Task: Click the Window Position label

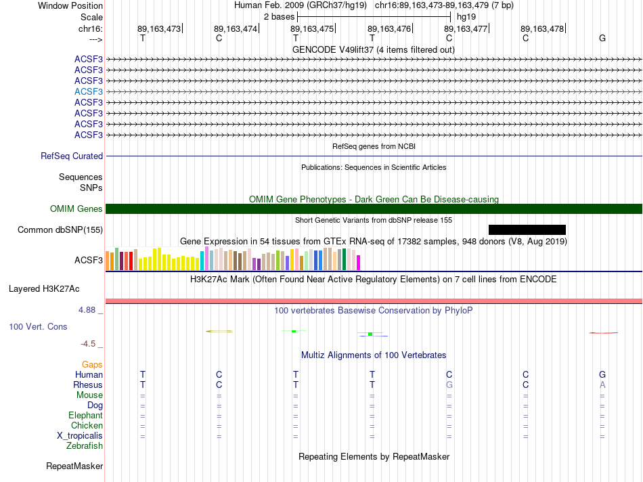Action: coord(70,5)
